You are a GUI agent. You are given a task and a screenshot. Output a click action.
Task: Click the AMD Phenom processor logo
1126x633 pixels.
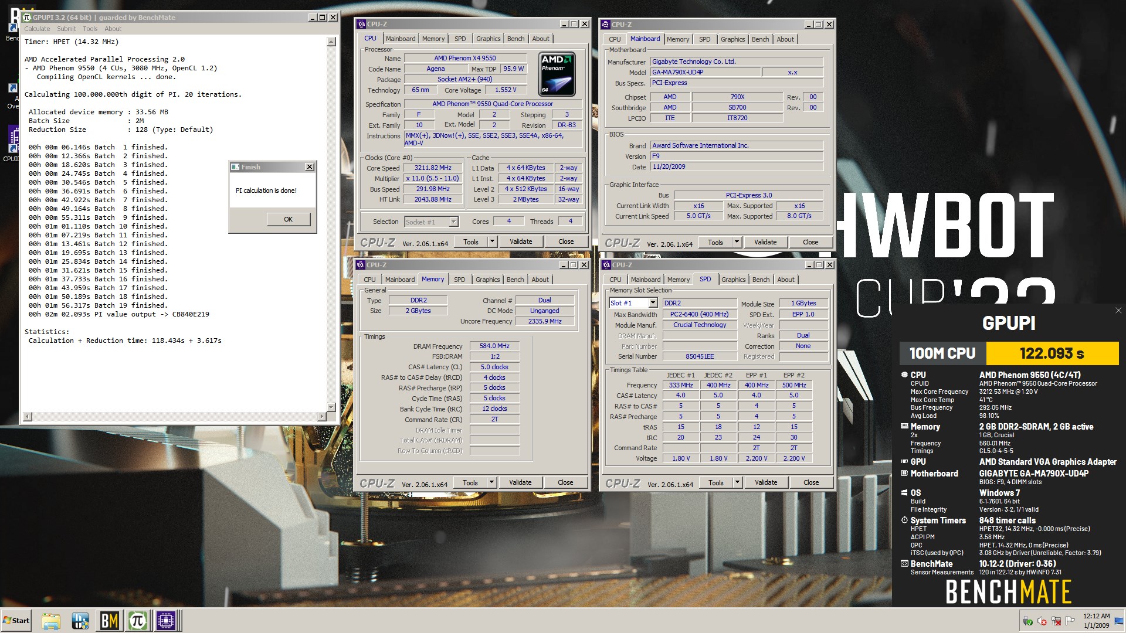[557, 74]
